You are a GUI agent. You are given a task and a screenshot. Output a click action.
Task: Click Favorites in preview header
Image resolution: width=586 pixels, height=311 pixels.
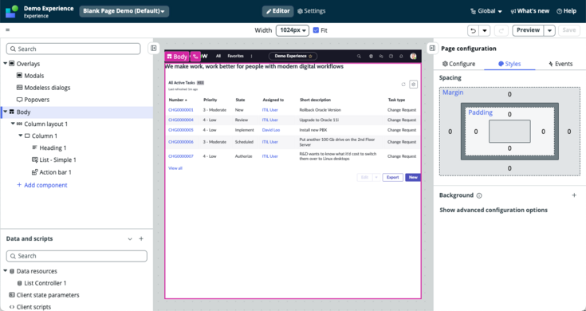point(235,56)
